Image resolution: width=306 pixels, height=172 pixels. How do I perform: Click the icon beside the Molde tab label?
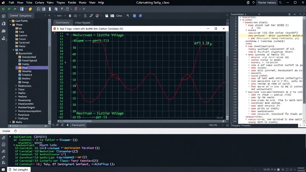pos(16,131)
